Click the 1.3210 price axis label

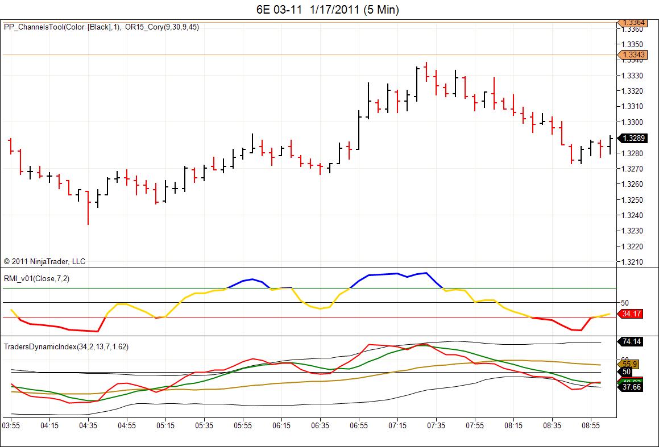coord(632,262)
